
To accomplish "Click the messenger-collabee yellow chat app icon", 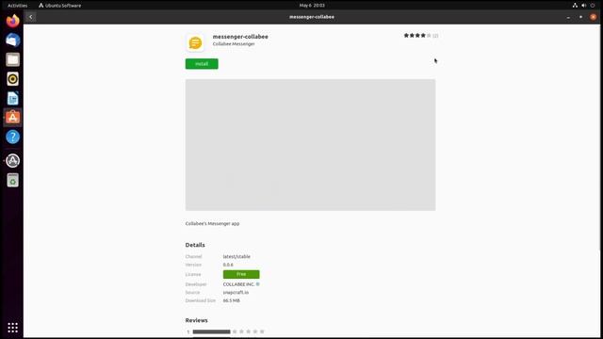I will point(195,42).
